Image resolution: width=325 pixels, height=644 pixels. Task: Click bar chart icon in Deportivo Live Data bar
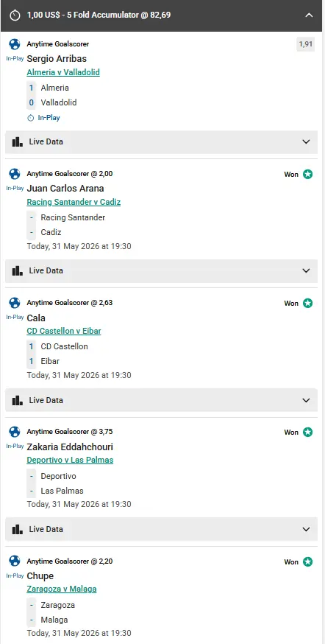tap(17, 529)
